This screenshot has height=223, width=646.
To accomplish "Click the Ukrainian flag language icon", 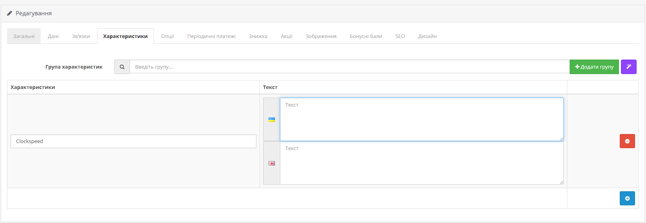I will 272,120.
